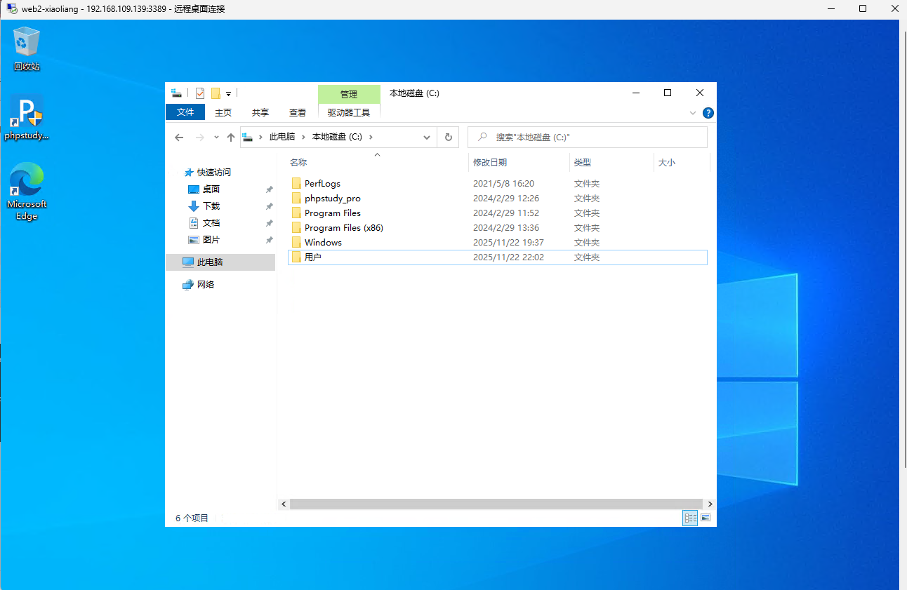Click the Windows folder icon
This screenshot has width=907, height=590.
click(x=296, y=243)
